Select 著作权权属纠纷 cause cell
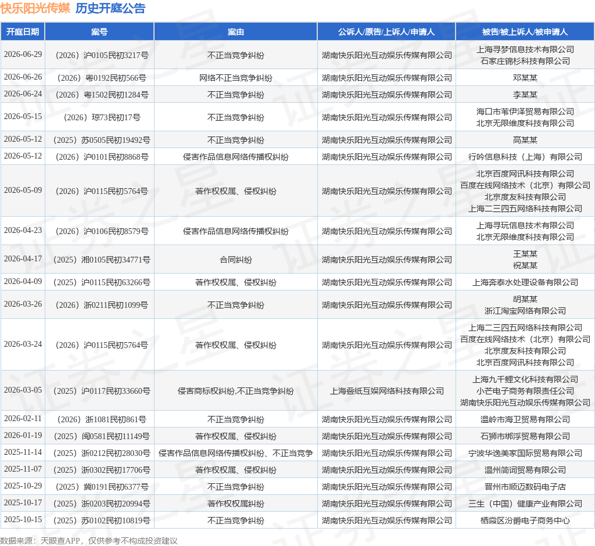595x546 pixels. click(236, 504)
